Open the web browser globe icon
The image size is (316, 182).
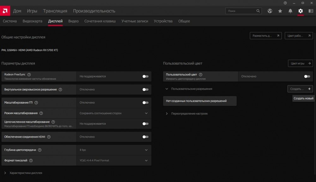(270, 11)
